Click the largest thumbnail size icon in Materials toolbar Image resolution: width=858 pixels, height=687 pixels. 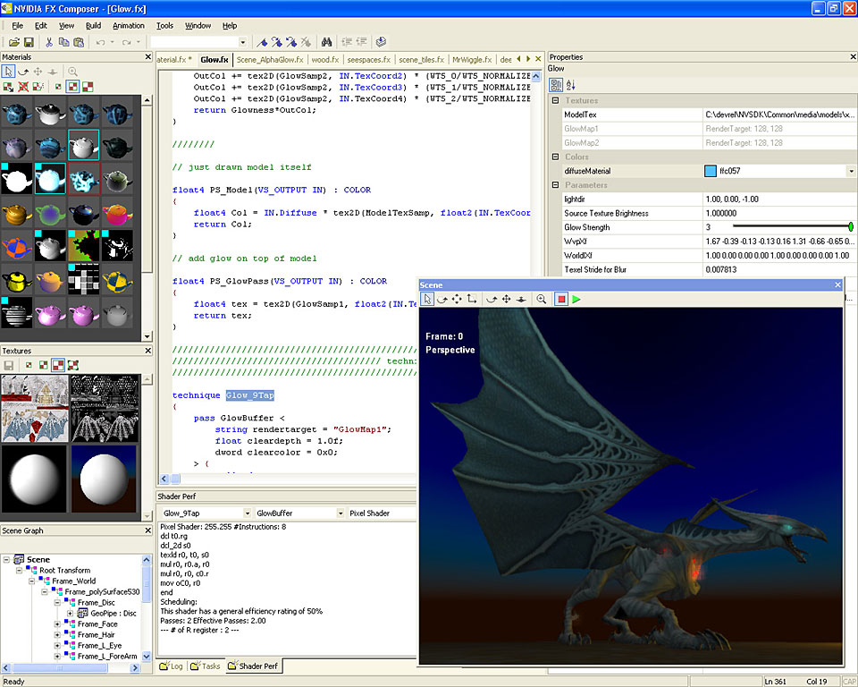[x=88, y=87]
